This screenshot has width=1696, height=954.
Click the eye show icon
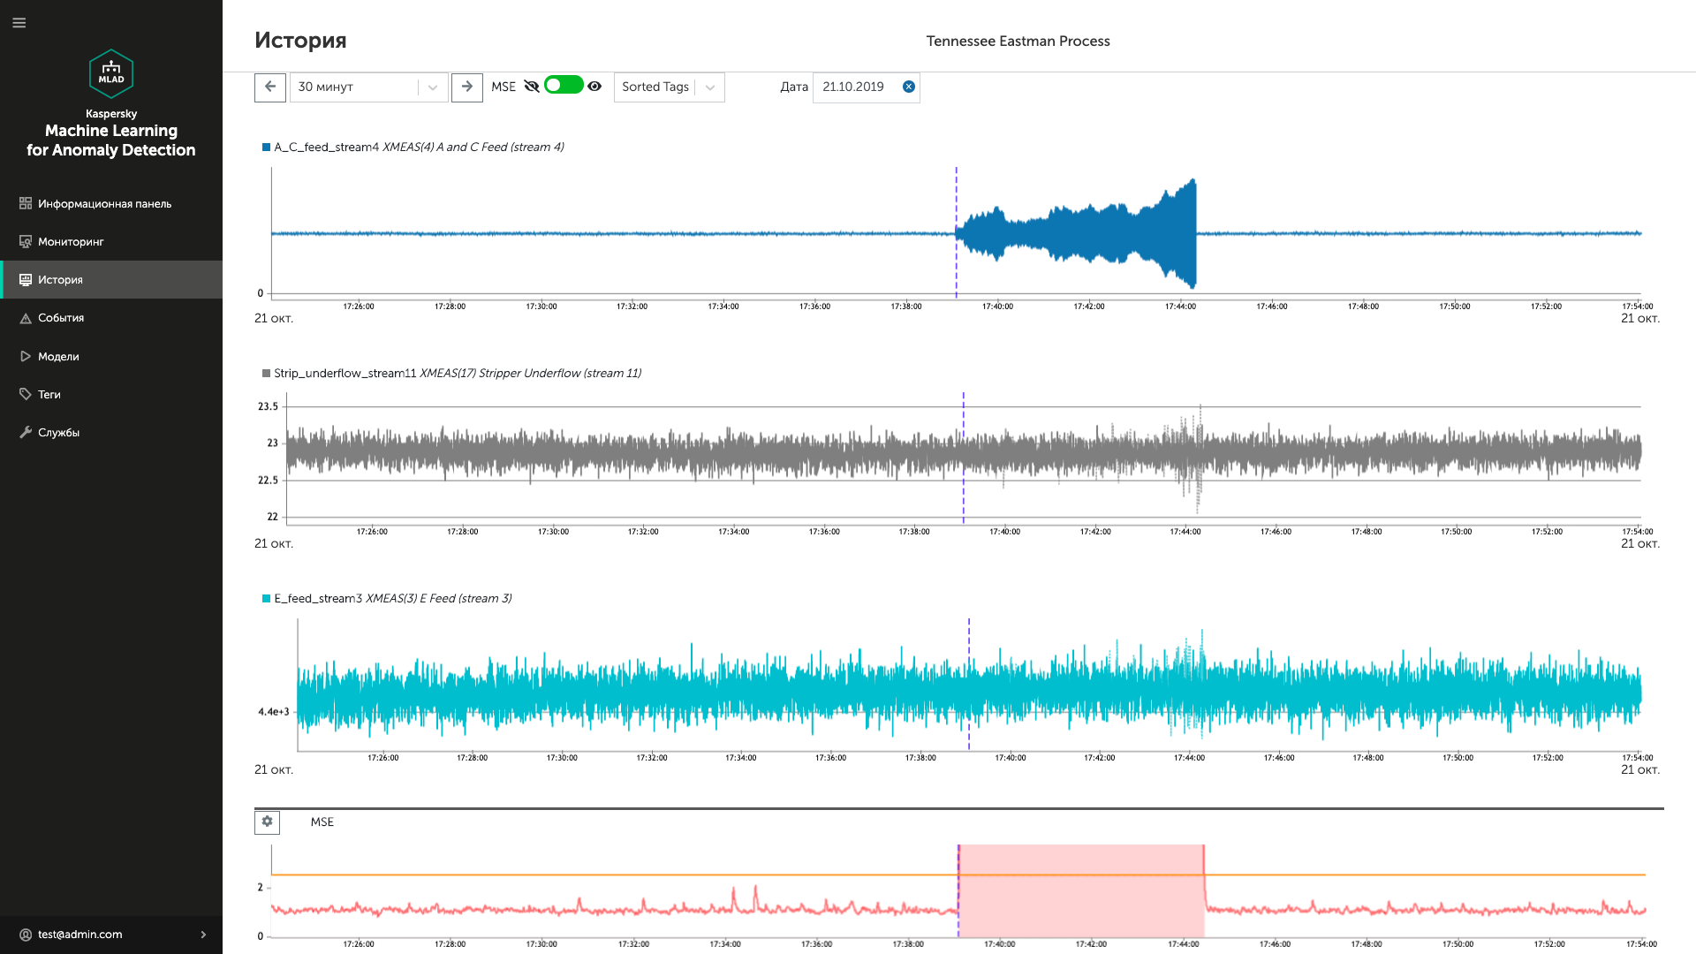click(x=594, y=87)
